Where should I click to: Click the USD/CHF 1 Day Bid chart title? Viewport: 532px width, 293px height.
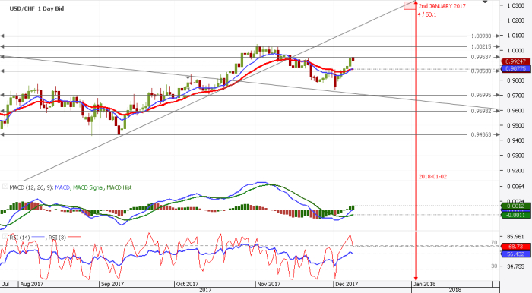click(x=36, y=8)
